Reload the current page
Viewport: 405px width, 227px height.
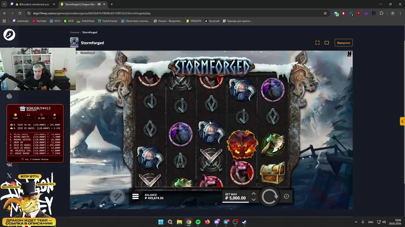pyautogui.click(x=20, y=13)
